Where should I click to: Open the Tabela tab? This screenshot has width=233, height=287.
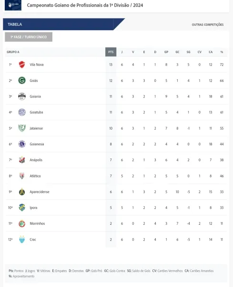[15, 24]
